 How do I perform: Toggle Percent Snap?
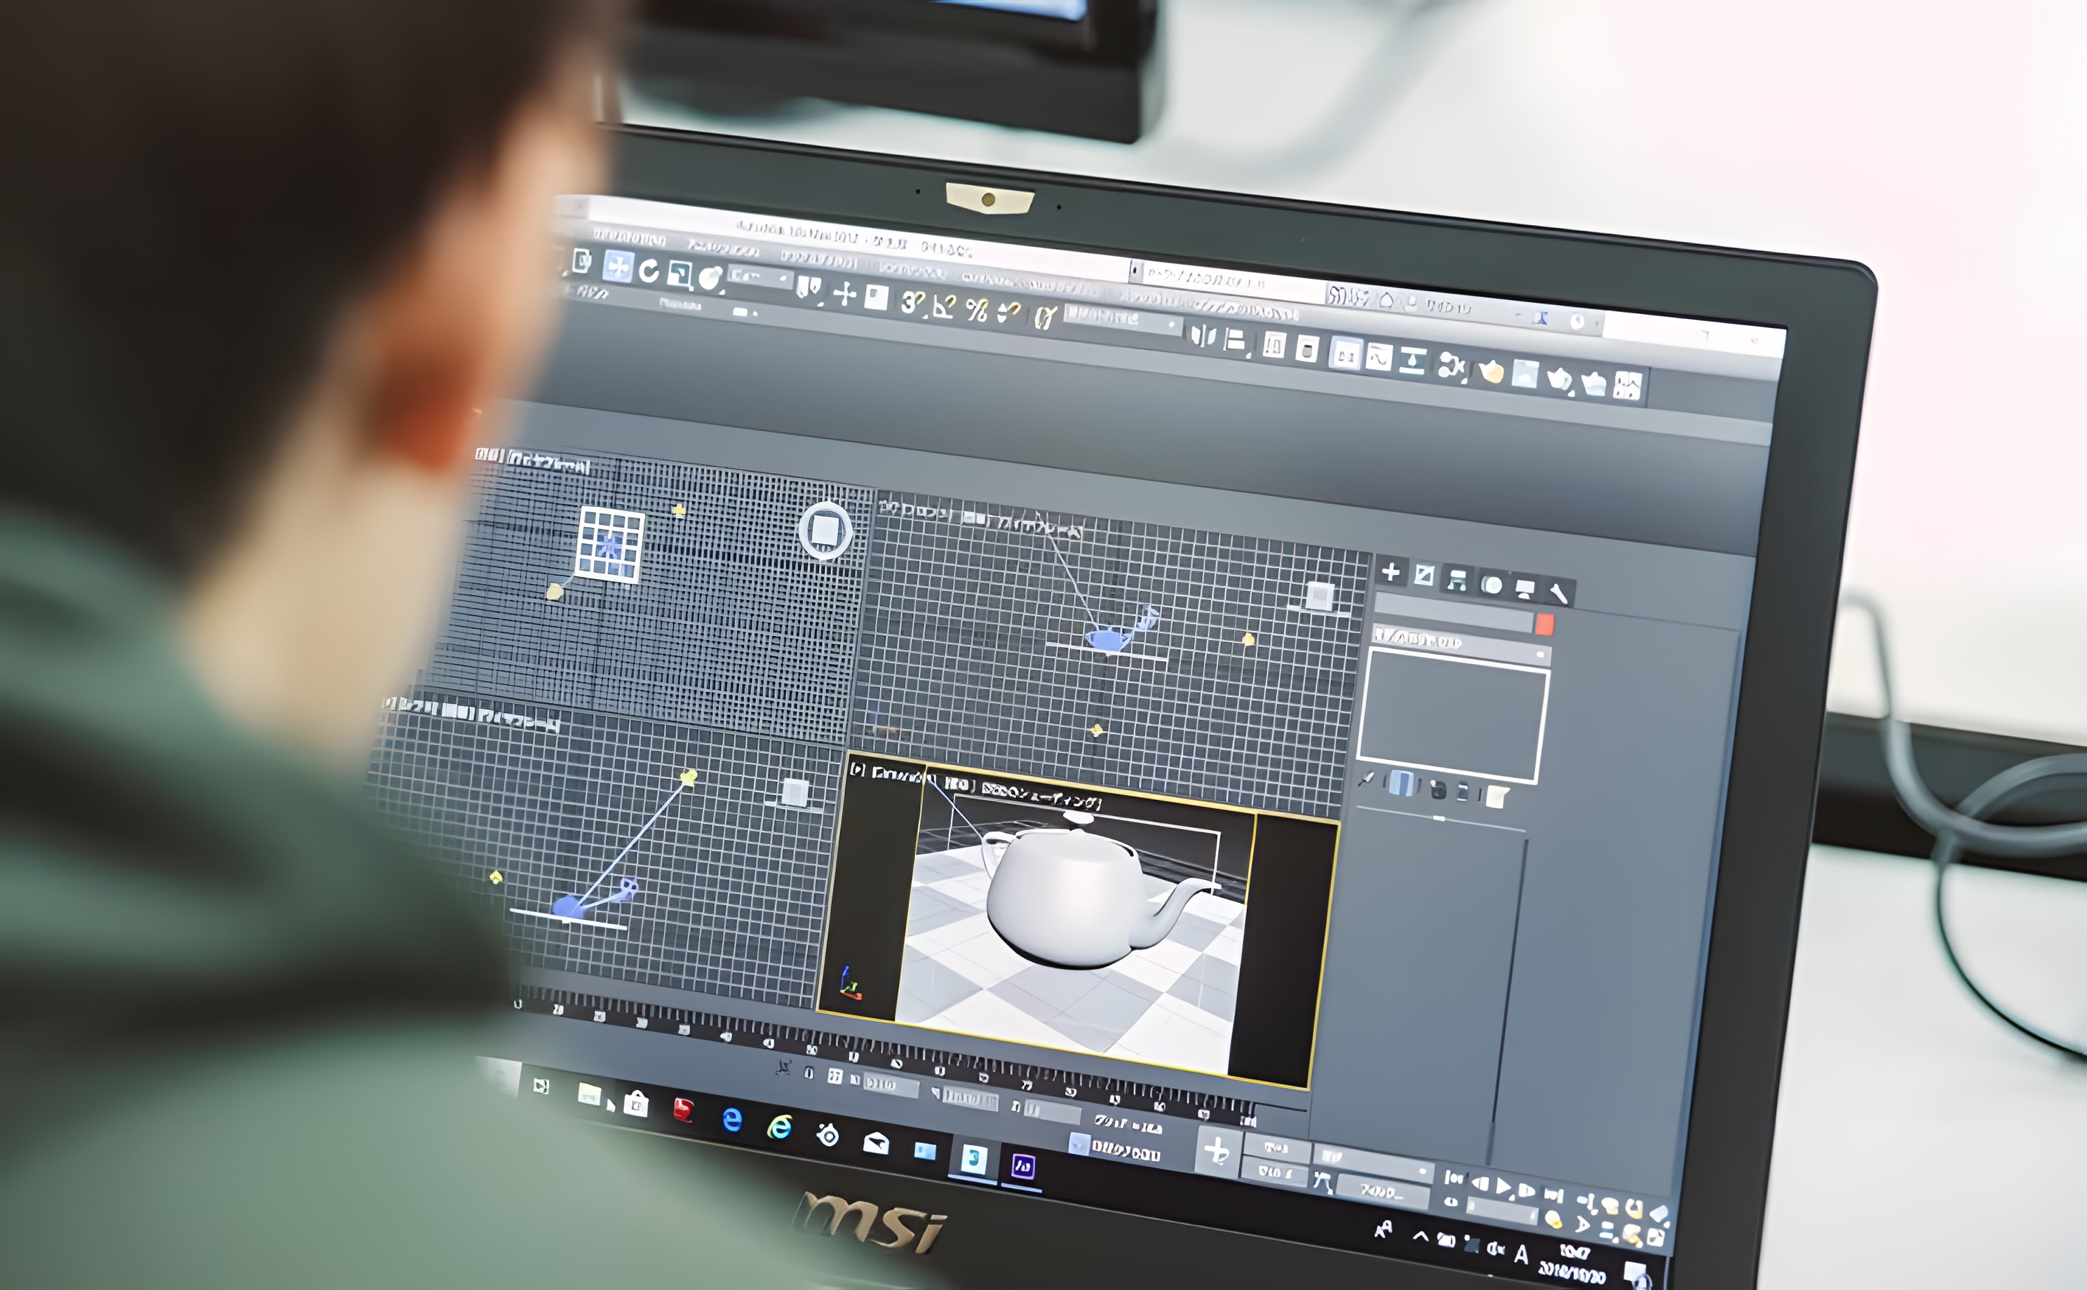click(976, 310)
